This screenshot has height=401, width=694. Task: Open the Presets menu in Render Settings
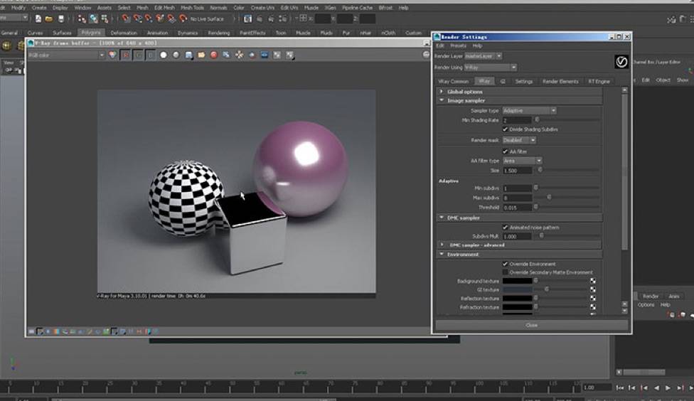pyautogui.click(x=459, y=46)
